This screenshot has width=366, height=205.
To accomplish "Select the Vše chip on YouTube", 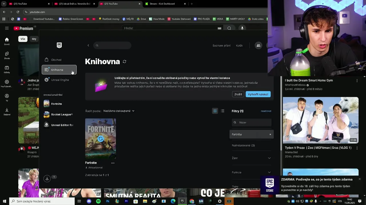I will click(23, 39).
